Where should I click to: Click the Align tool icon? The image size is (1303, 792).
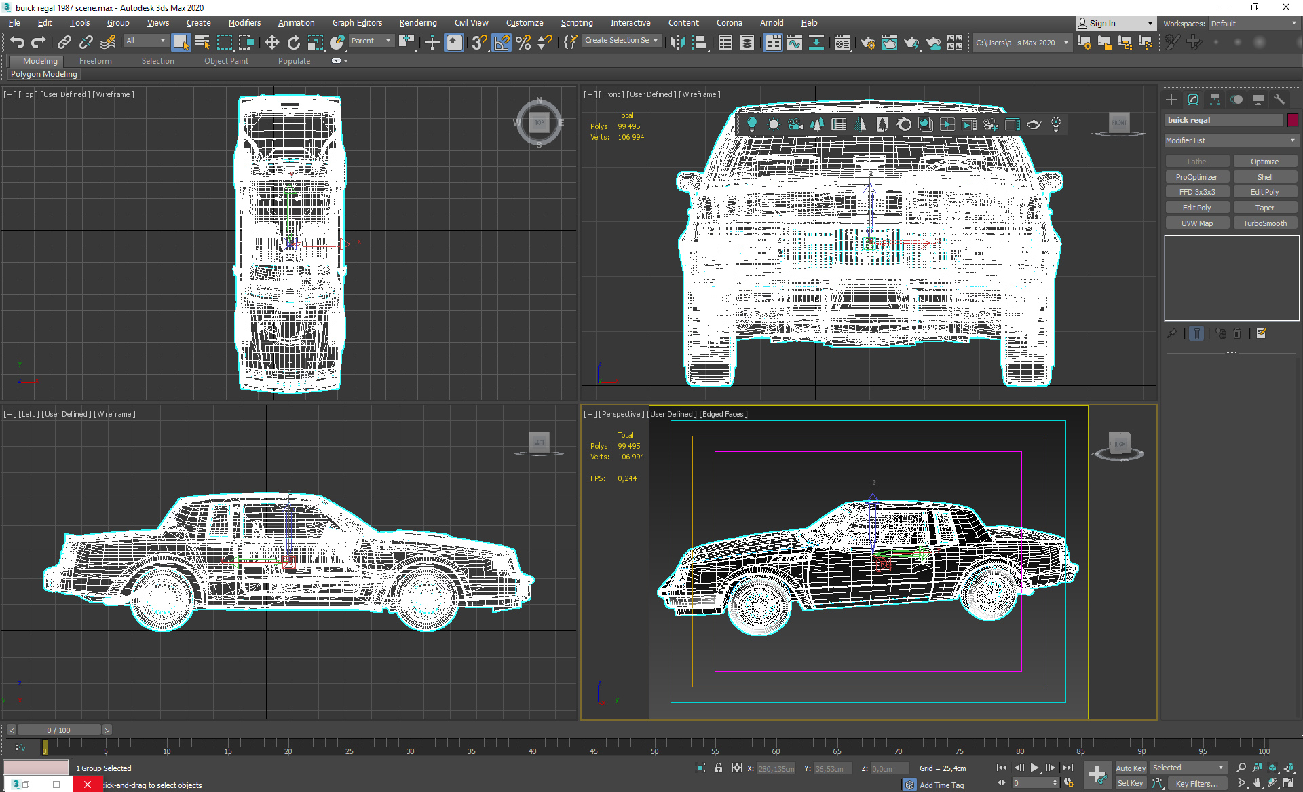pyautogui.click(x=700, y=43)
